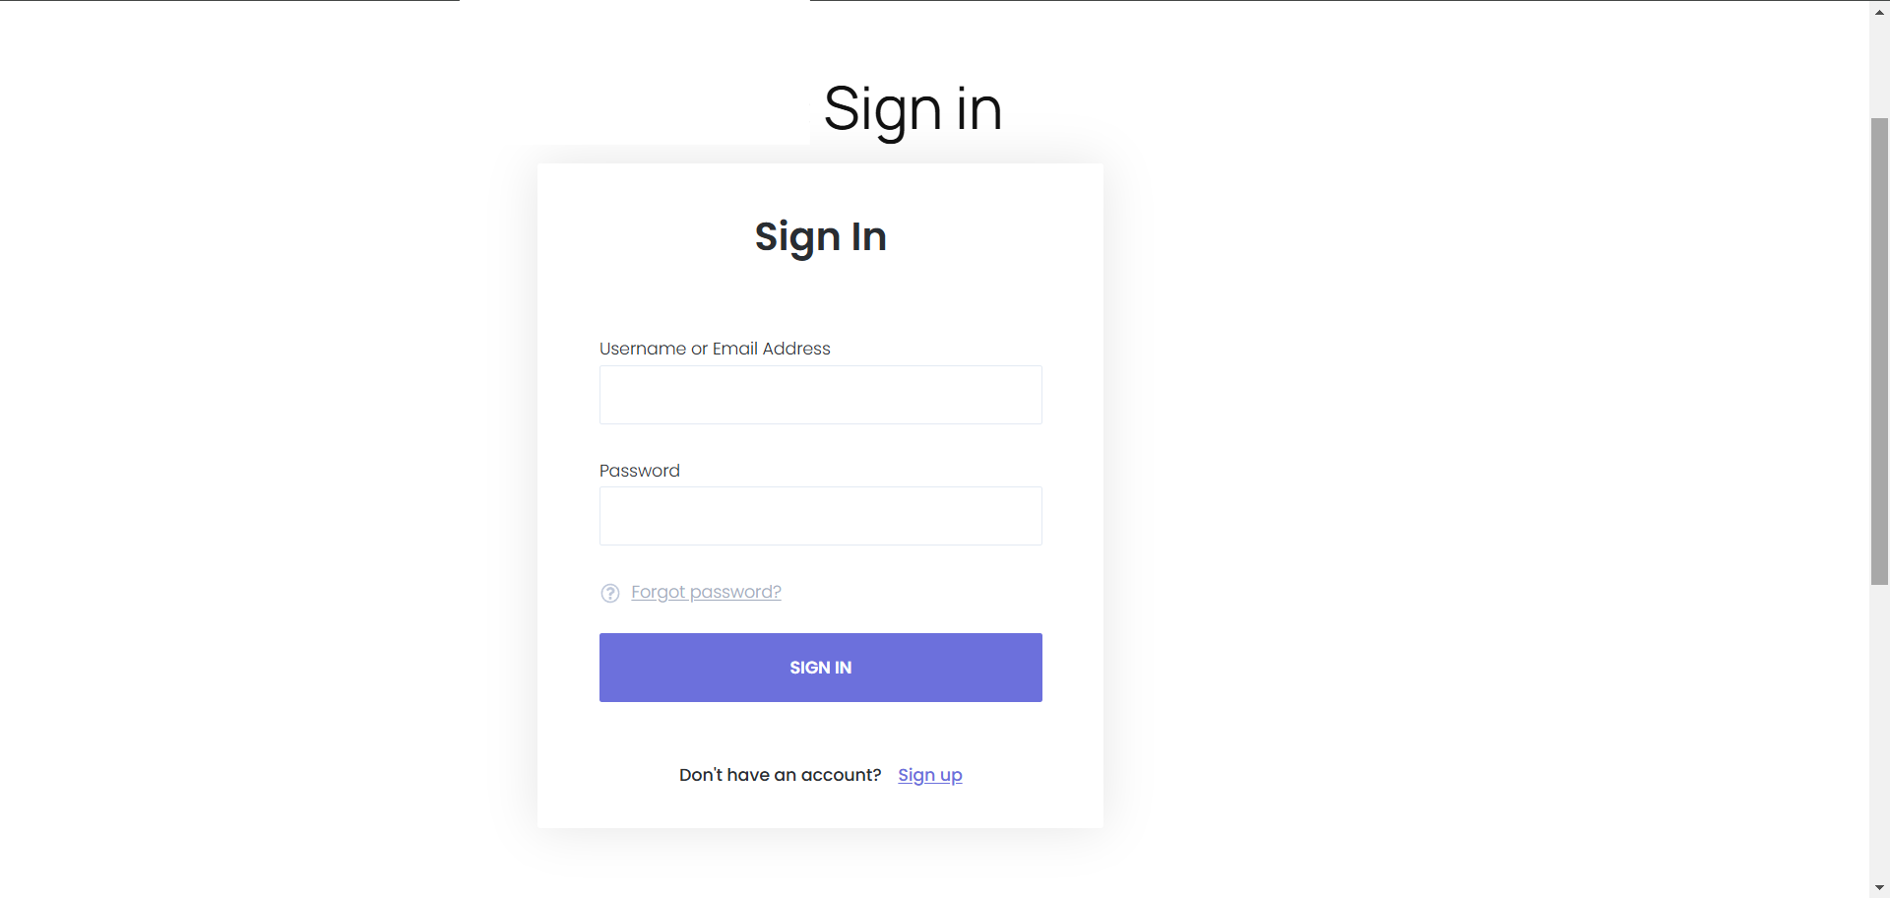
Task: Click the bold Sign In card heading
Action: coord(820,236)
